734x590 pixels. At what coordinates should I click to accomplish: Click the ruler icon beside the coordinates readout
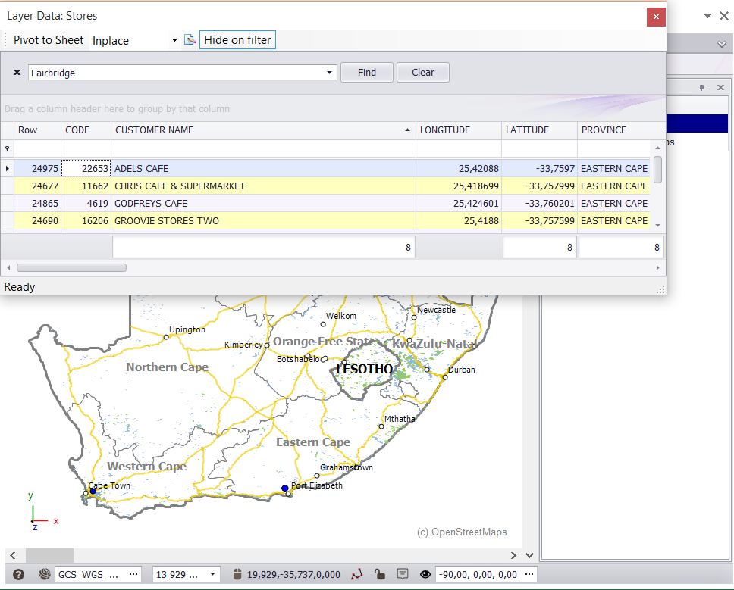239,574
